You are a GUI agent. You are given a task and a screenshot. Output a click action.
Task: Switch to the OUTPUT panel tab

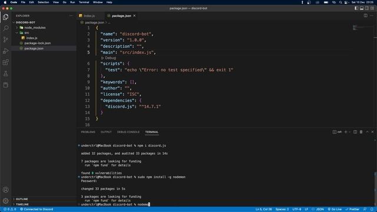coord(106,132)
